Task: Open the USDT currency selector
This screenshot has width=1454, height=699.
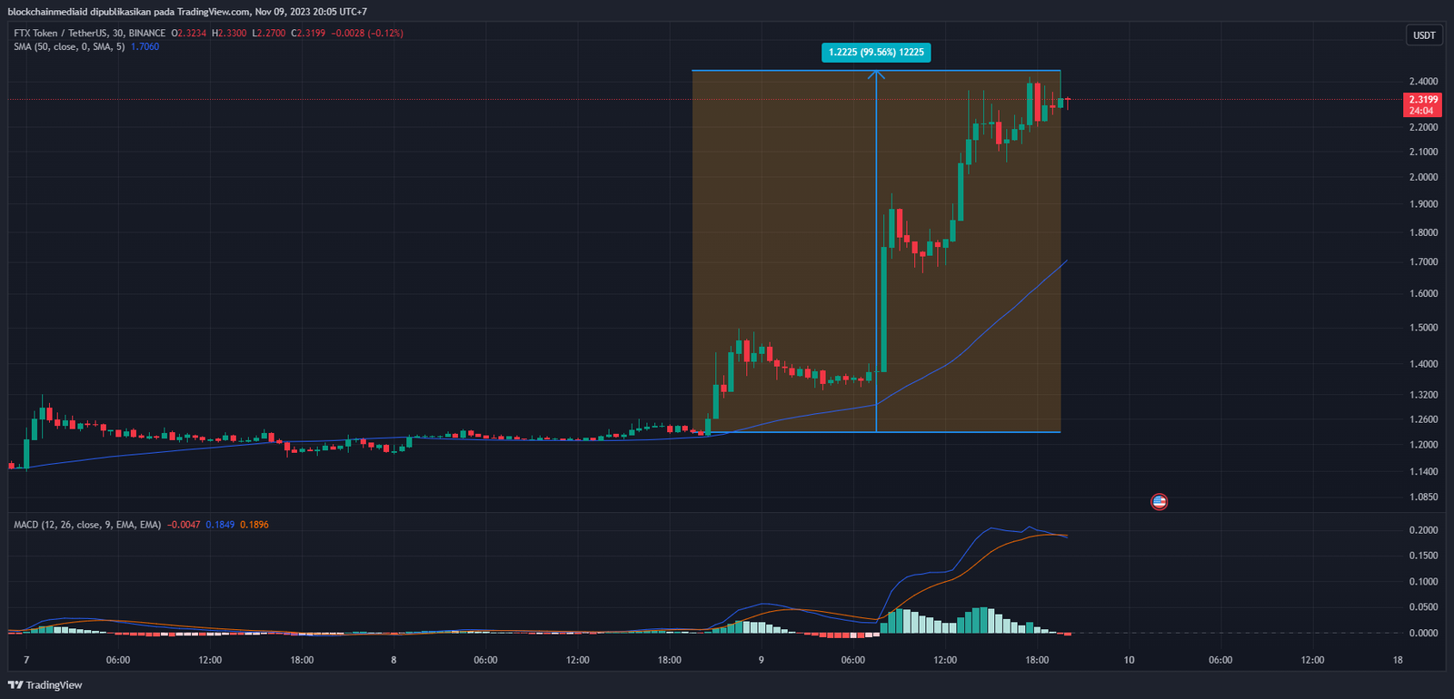Action: [x=1424, y=35]
